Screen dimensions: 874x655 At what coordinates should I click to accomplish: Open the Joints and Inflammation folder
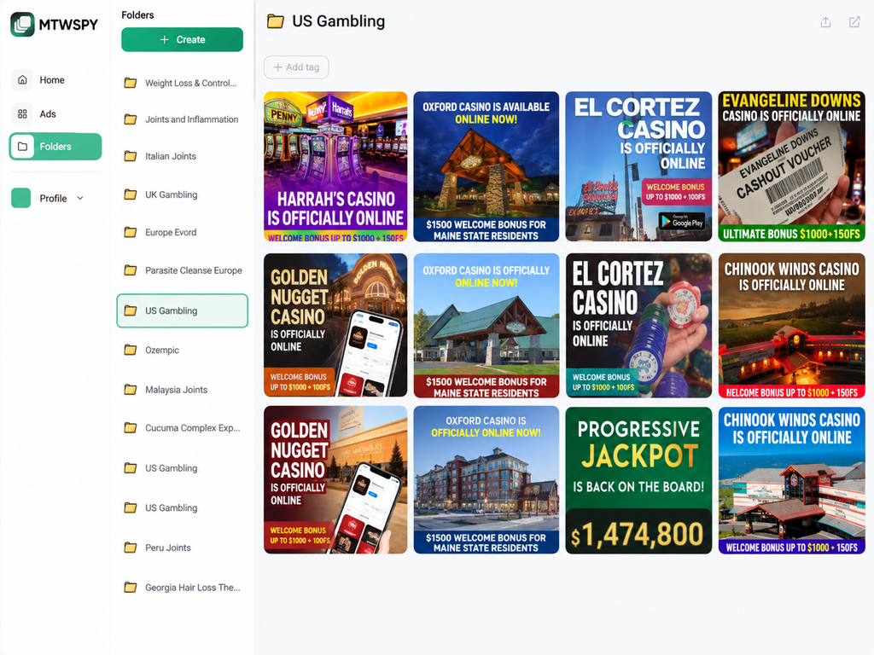click(x=183, y=119)
